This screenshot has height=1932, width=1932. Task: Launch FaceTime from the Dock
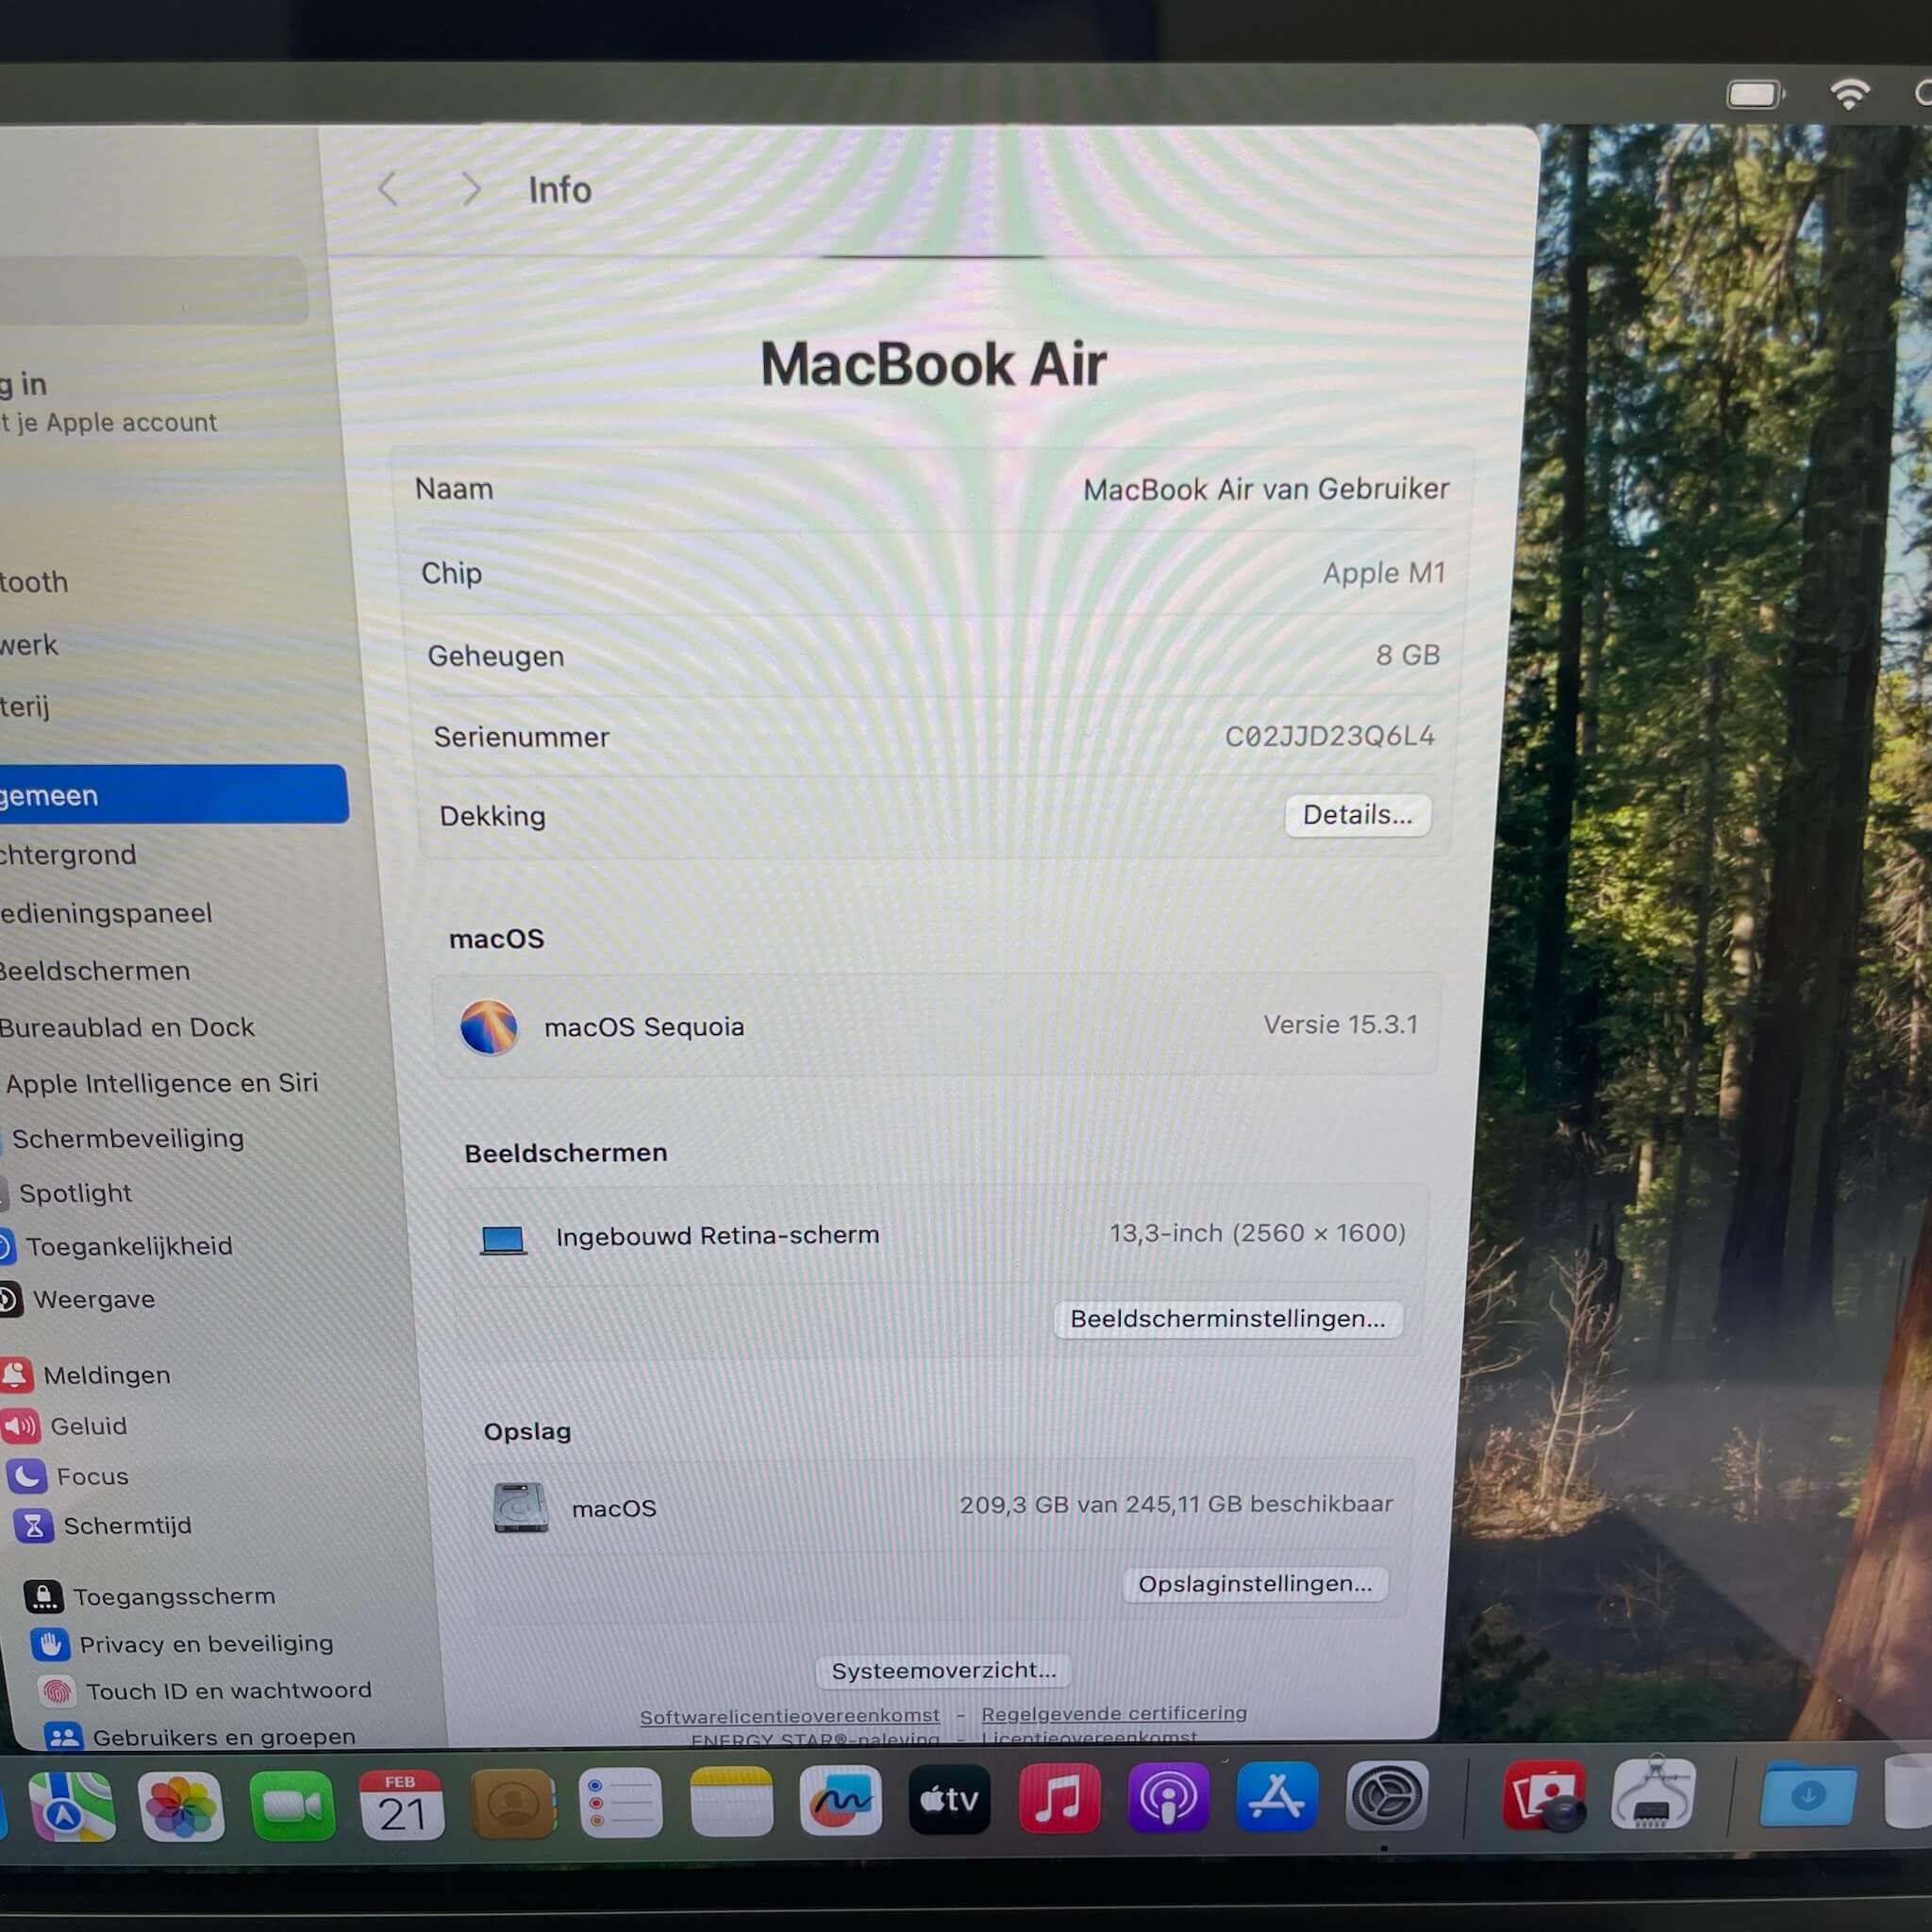(x=292, y=1805)
